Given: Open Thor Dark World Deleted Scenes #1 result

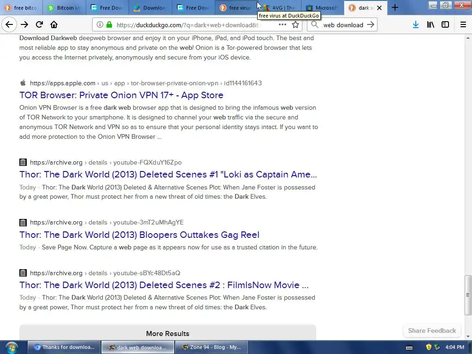Looking at the screenshot, I should (168, 174).
